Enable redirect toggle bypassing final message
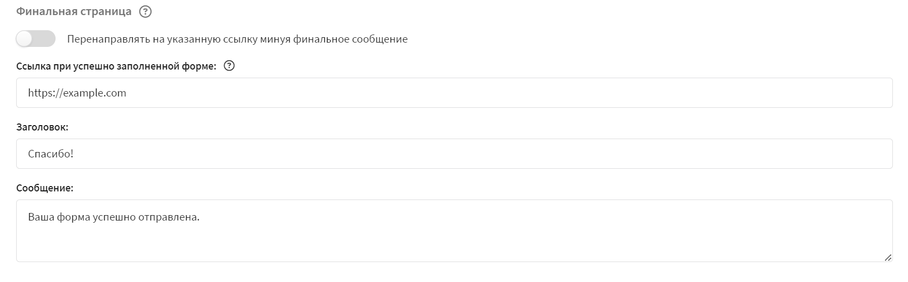This screenshot has height=282, width=908. pos(36,39)
